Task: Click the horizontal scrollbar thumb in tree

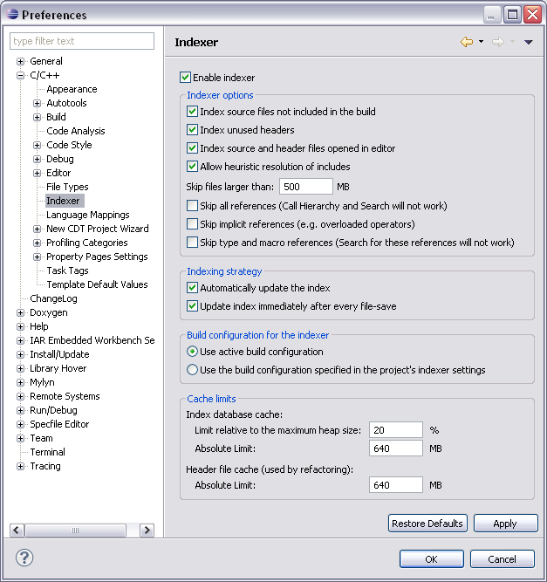Action: (x=75, y=530)
